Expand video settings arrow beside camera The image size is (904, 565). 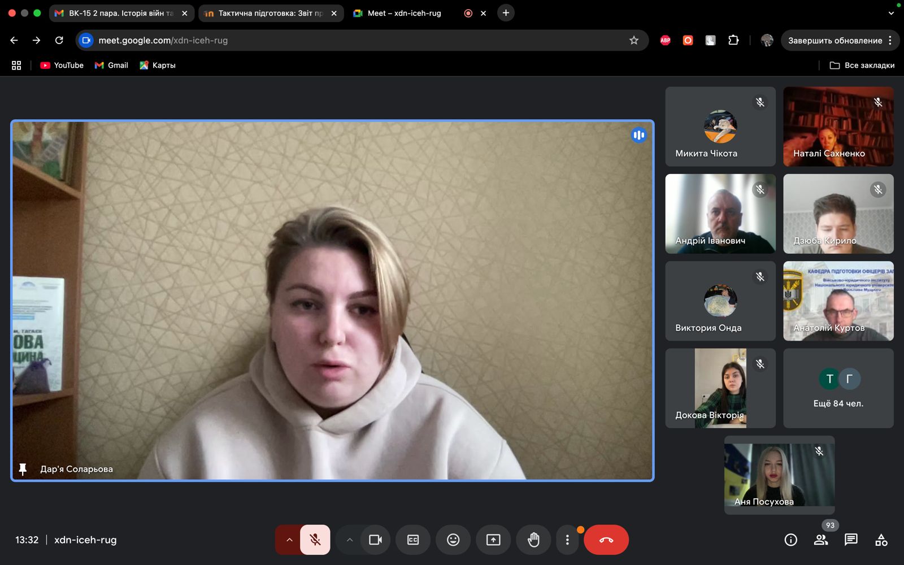tap(350, 540)
